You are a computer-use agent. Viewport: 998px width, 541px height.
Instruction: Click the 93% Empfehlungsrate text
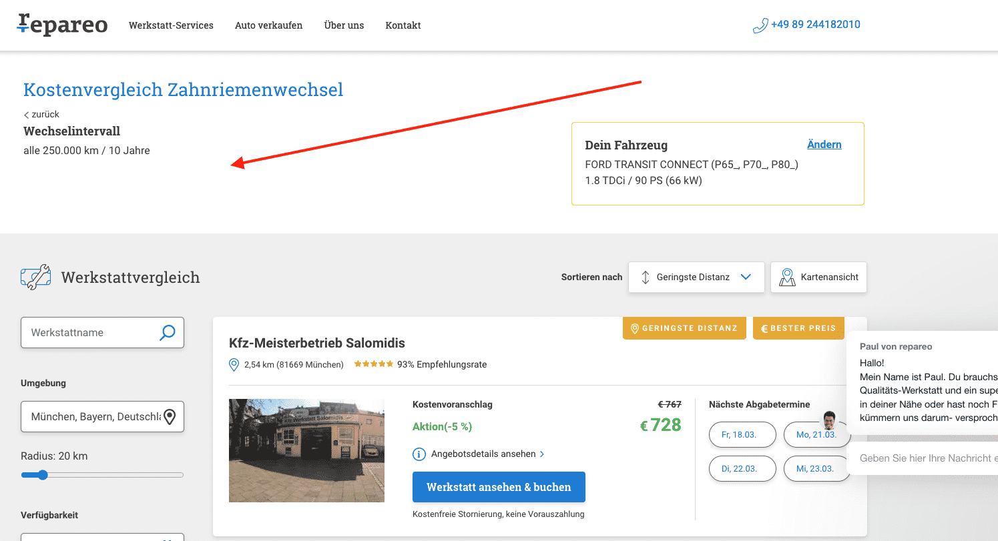[x=442, y=364]
